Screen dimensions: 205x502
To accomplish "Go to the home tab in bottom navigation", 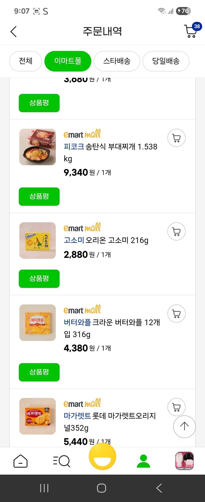I will (x=20, y=461).
